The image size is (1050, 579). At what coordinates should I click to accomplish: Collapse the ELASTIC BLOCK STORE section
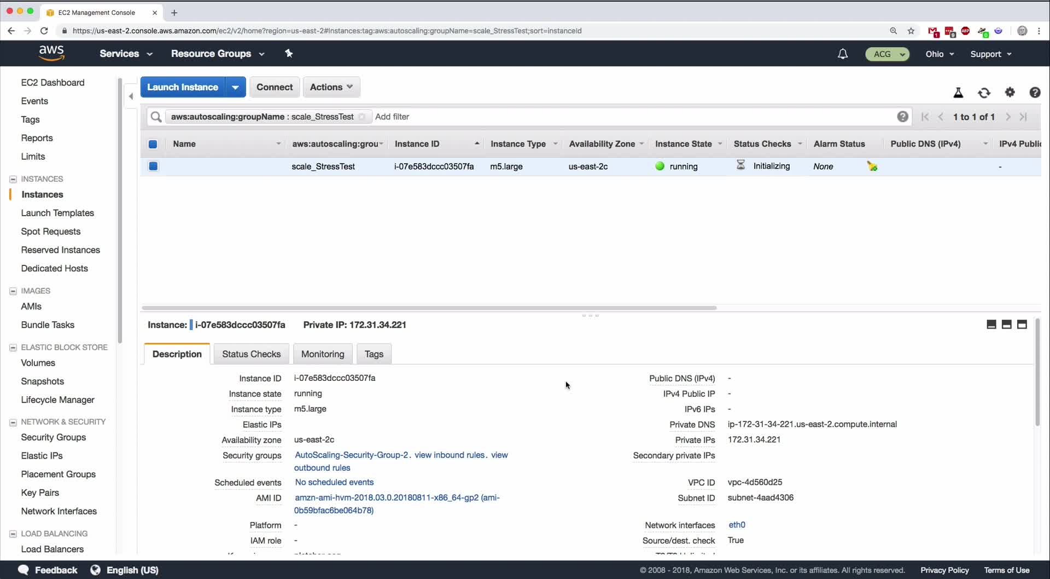[13, 347]
